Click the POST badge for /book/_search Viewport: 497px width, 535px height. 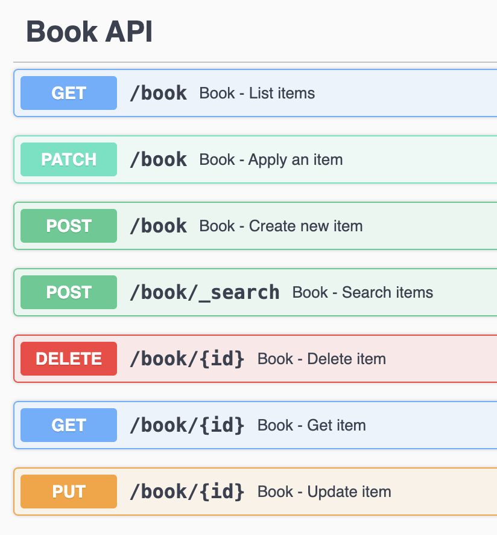point(69,292)
